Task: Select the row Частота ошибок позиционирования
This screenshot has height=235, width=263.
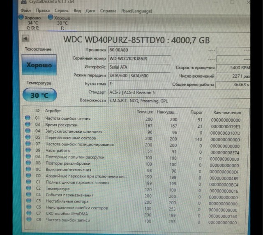Action: (x=133, y=145)
